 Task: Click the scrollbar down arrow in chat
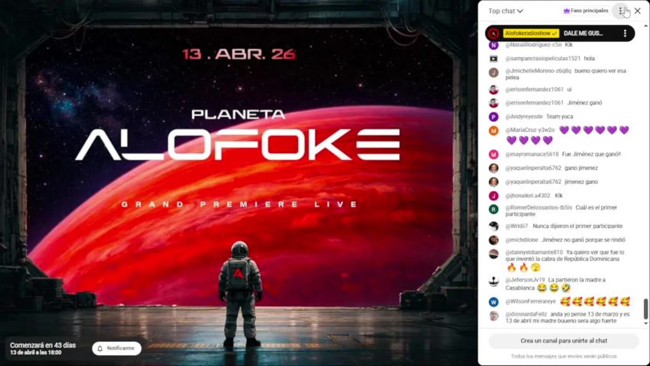tap(646, 323)
